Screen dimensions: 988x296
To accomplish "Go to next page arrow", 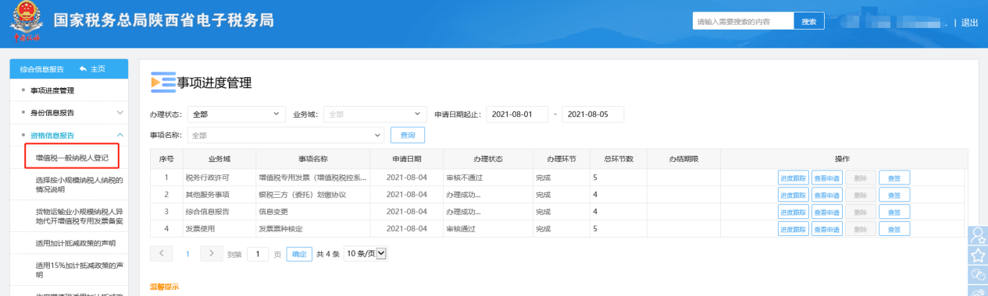I will [x=212, y=253].
